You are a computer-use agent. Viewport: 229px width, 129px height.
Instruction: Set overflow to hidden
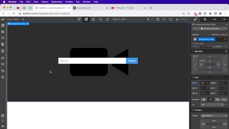click(x=211, y=100)
